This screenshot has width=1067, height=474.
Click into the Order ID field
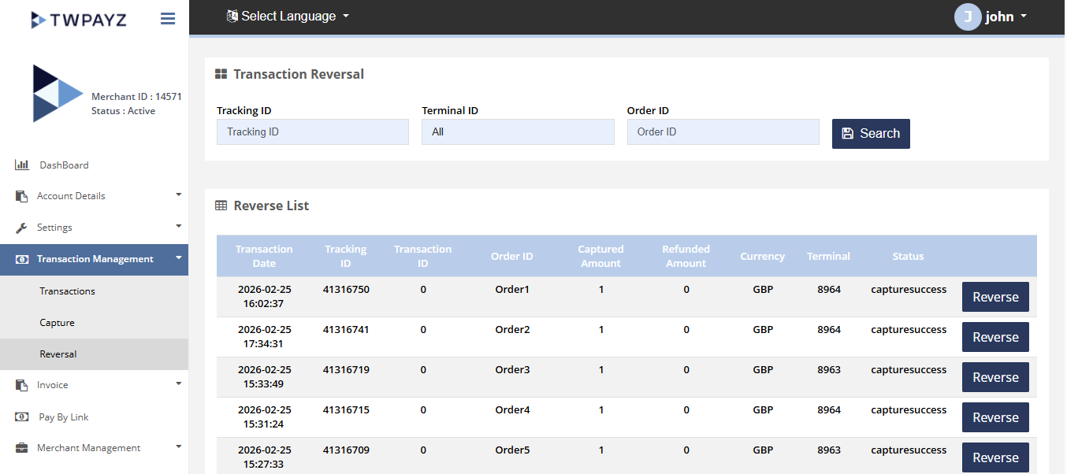coord(723,132)
